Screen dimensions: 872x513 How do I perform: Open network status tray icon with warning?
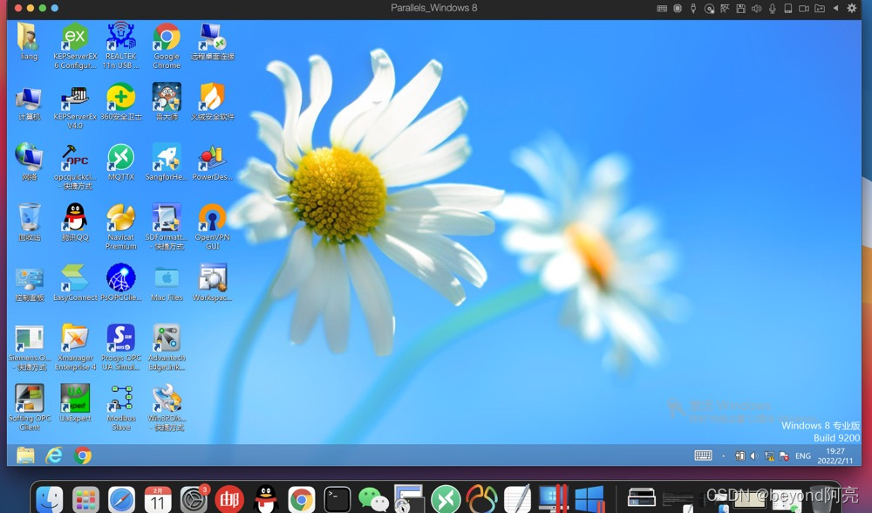pos(769,455)
